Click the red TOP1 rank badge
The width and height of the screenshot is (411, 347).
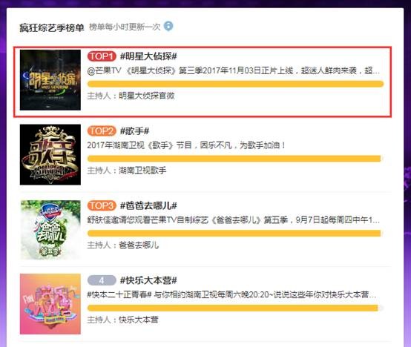coord(102,56)
